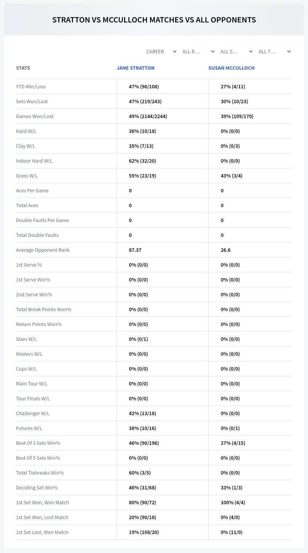308x553 pixels.
Task: Select the Average Opponent Rank row label
Action: click(x=43, y=250)
